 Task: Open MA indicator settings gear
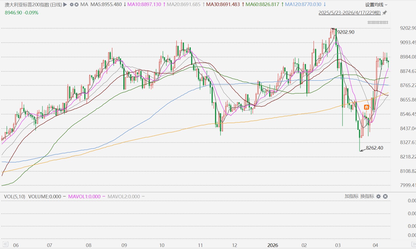pos(71,5)
